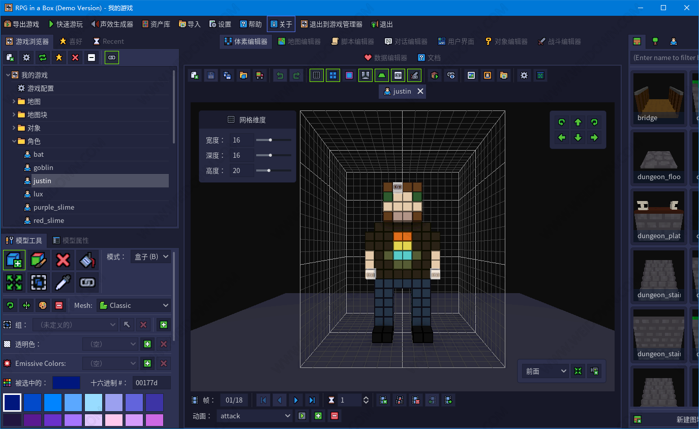This screenshot has height=429, width=699.
Task: Switch to the 脚本编辑器 tab
Action: tap(352, 41)
